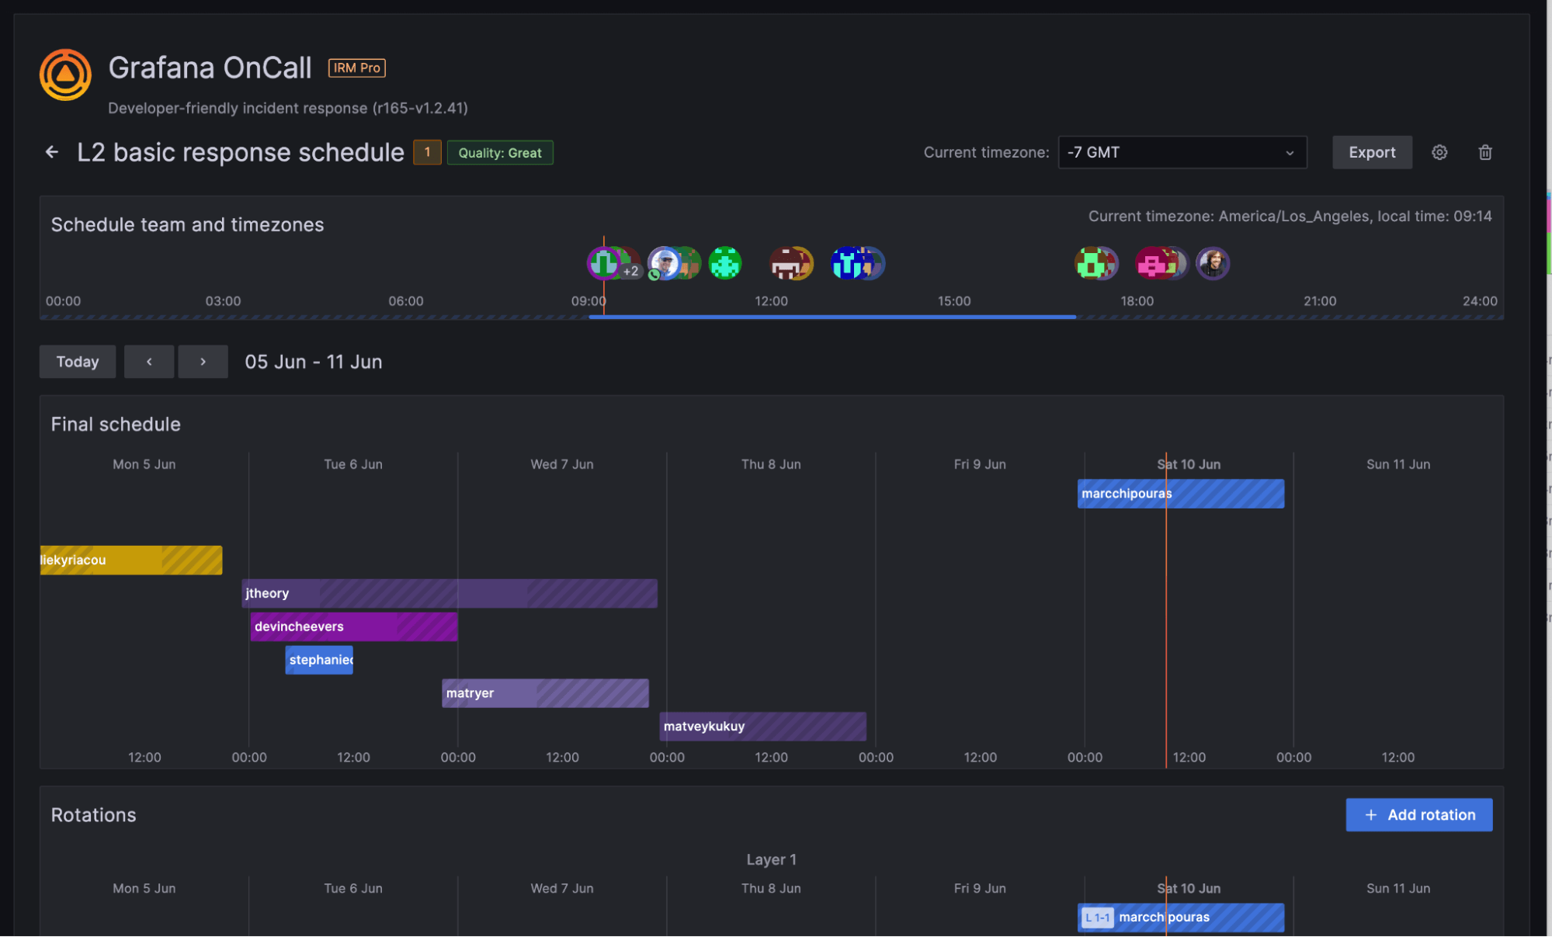Click the blue coverage bar under the team timeline

pos(831,316)
